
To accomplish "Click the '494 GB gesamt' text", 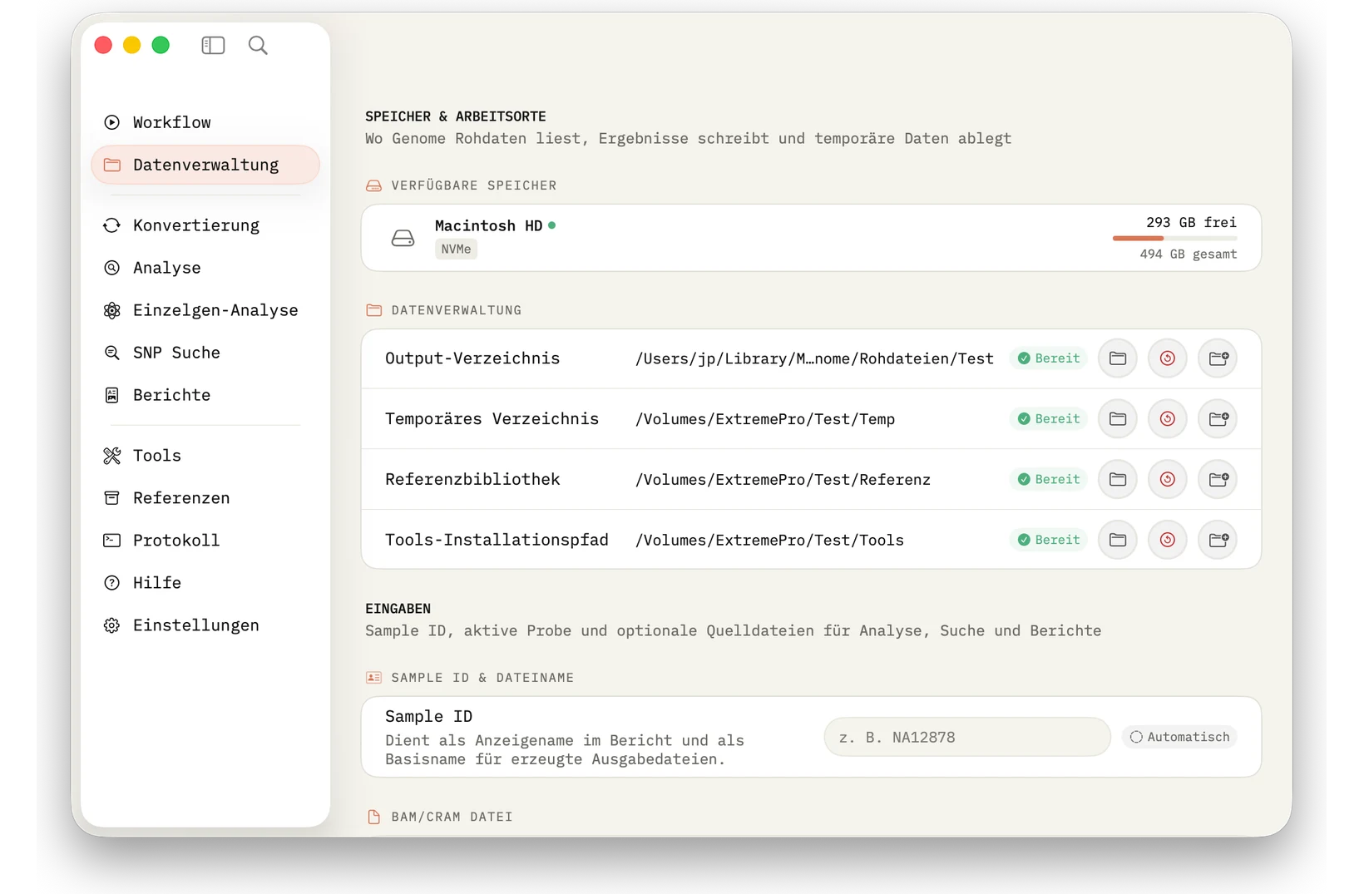I will 1188,254.
